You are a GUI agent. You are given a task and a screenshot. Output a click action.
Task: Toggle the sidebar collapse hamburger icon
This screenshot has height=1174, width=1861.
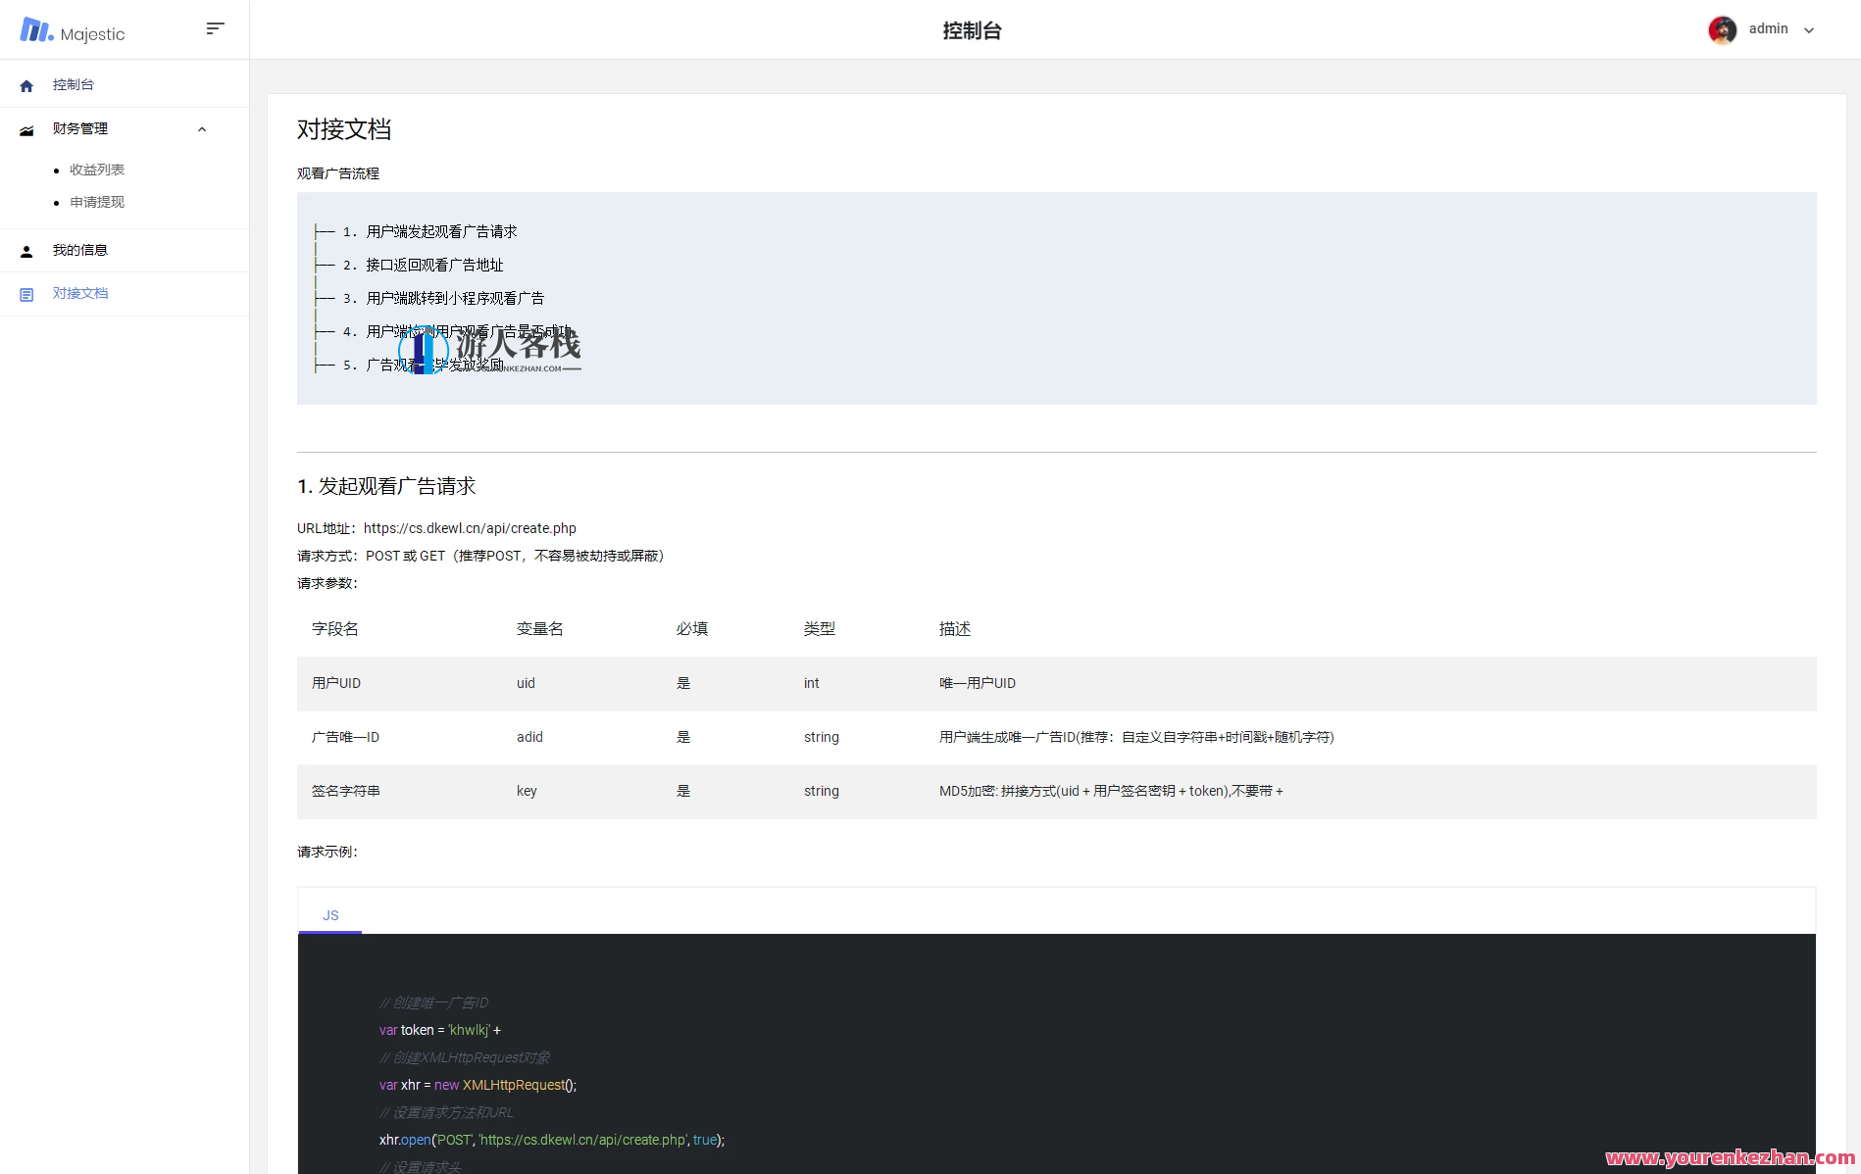tap(215, 28)
